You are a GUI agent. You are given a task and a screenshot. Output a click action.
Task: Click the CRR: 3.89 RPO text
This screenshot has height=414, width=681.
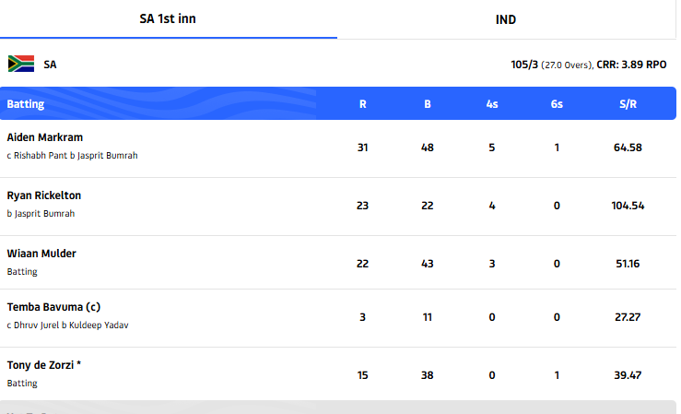point(631,65)
